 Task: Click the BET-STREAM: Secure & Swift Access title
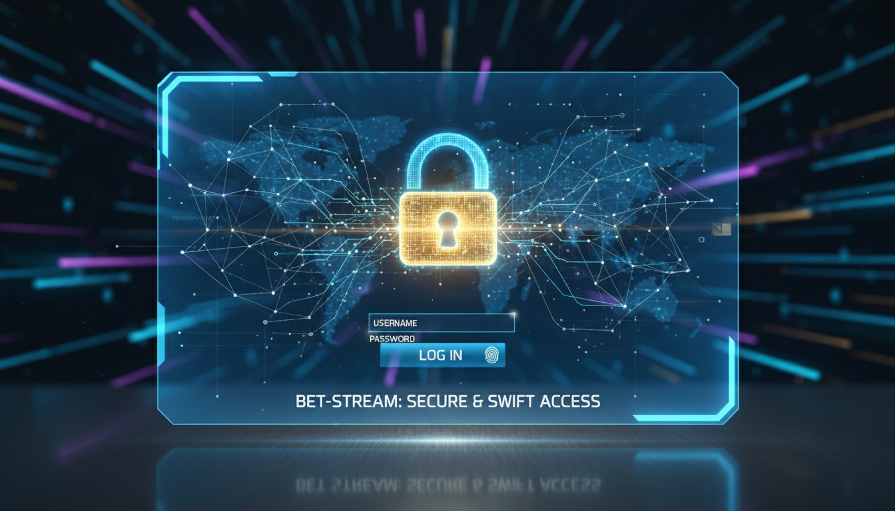click(447, 401)
